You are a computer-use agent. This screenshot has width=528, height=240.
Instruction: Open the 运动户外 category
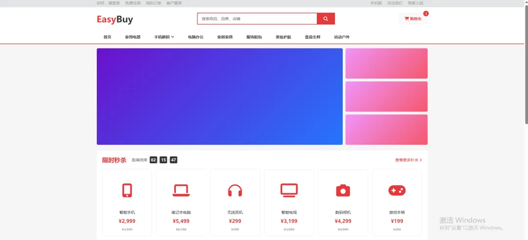click(x=342, y=37)
